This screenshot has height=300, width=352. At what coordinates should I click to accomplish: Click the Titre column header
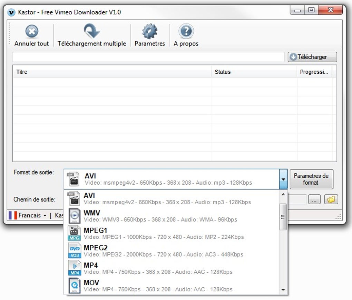[112, 72]
